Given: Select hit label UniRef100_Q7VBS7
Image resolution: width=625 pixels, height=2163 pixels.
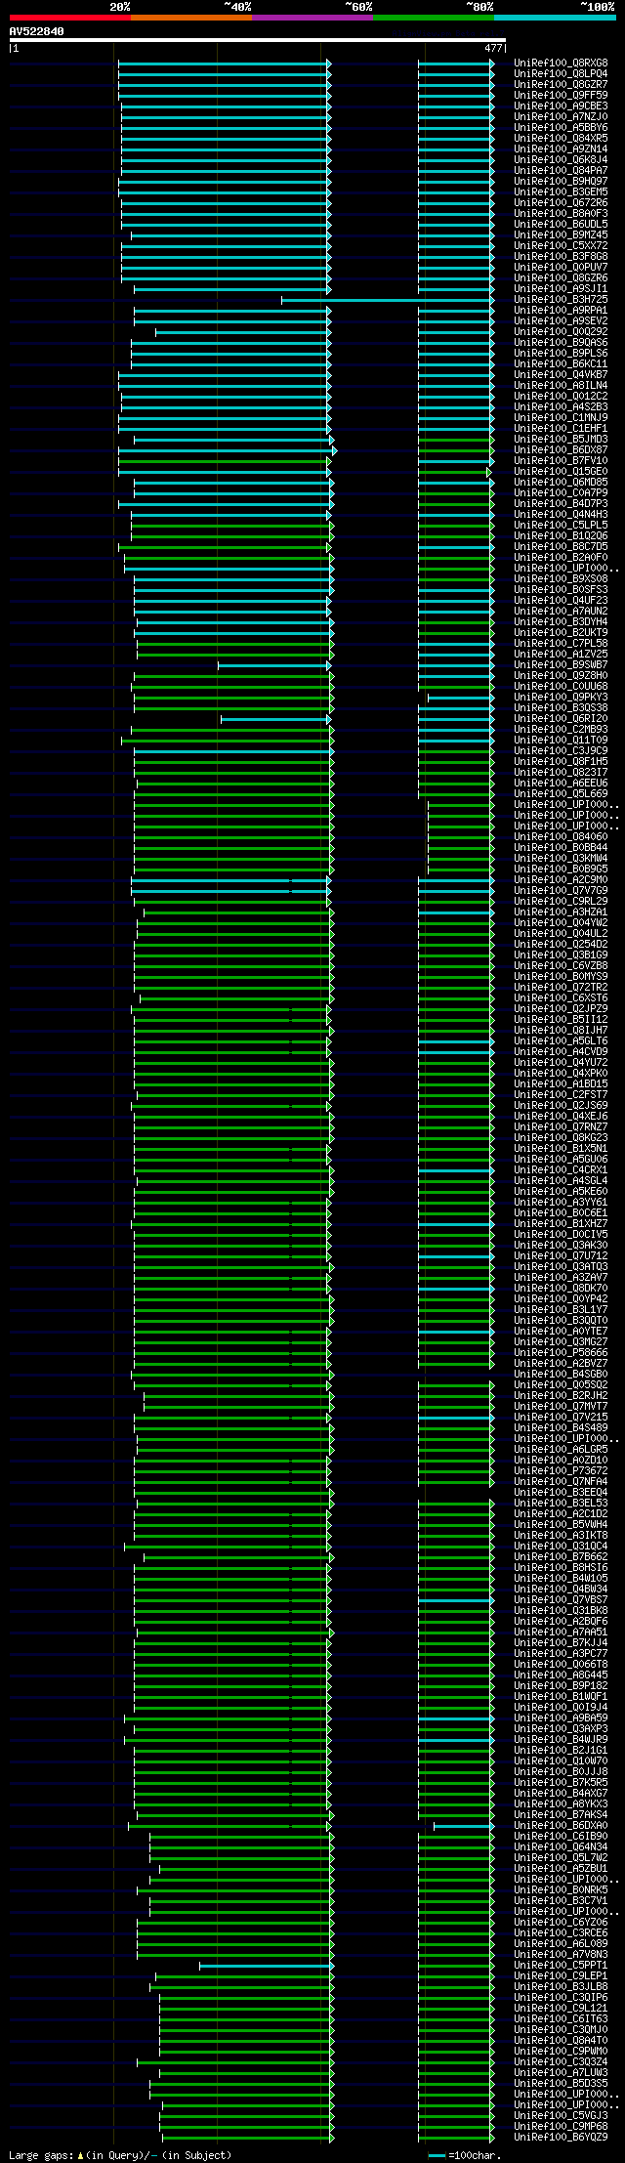Looking at the screenshot, I should (561, 1599).
